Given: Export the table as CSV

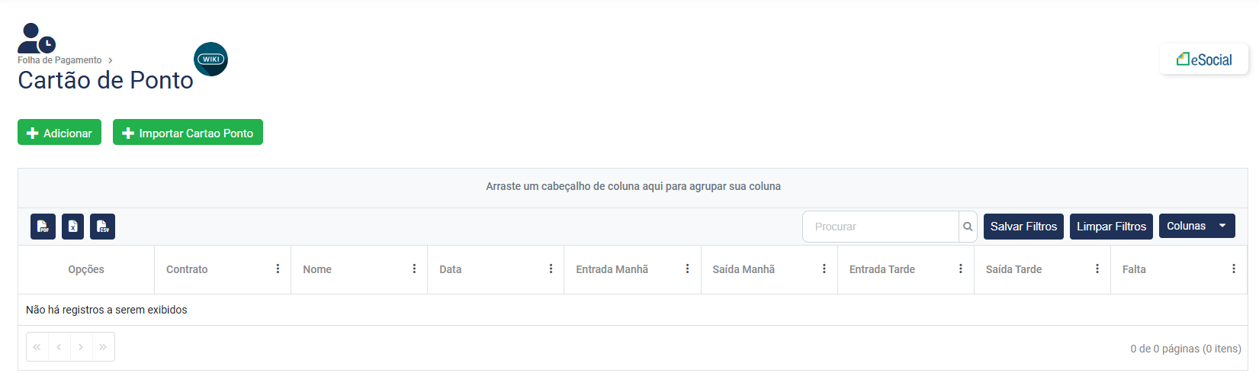Looking at the screenshot, I should [102, 227].
